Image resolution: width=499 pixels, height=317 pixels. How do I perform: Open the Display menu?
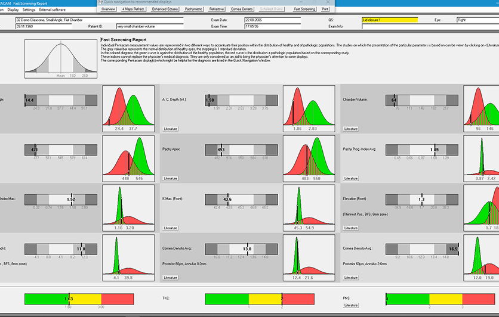coord(13,10)
